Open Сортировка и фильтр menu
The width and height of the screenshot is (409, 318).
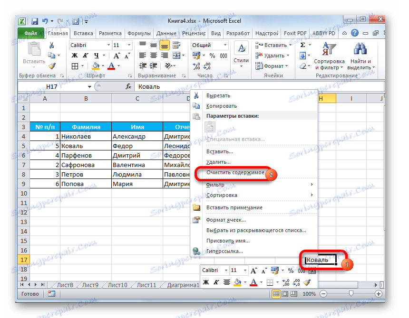pyautogui.click(x=329, y=56)
